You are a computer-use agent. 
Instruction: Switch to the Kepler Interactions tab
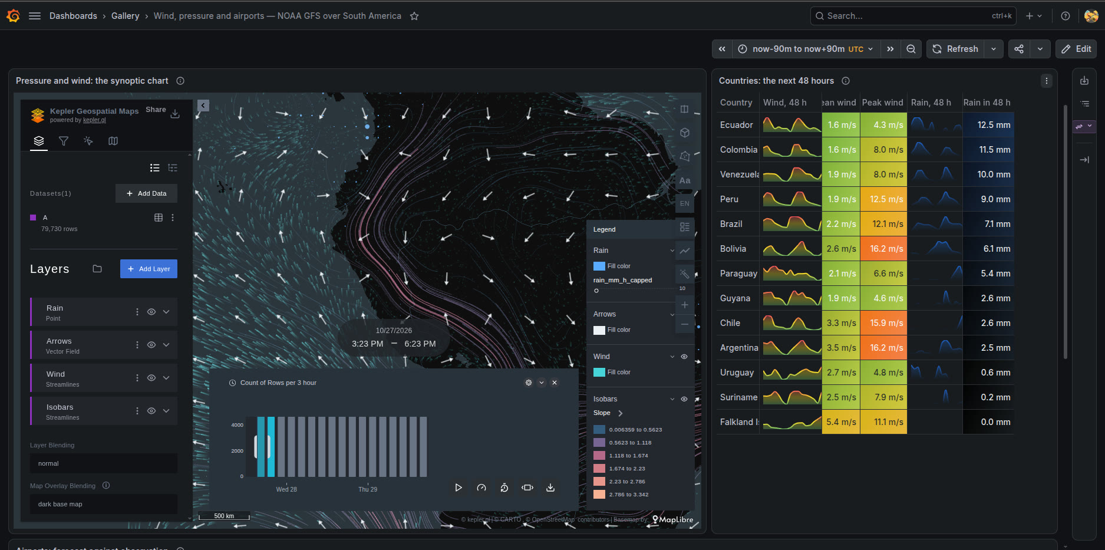coord(88,141)
